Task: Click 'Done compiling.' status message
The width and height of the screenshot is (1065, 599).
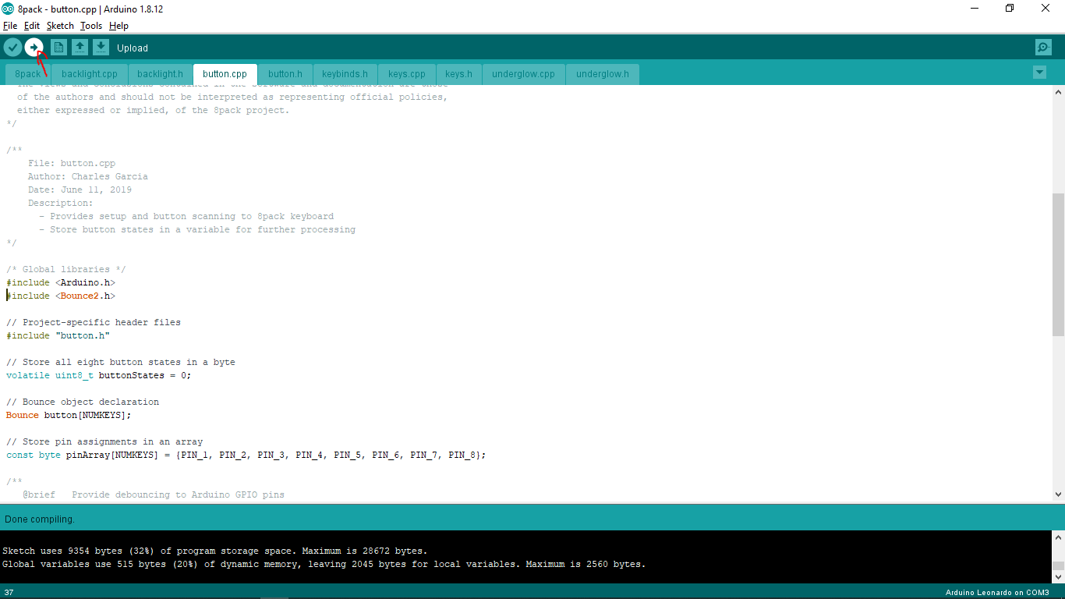Action: (40, 519)
